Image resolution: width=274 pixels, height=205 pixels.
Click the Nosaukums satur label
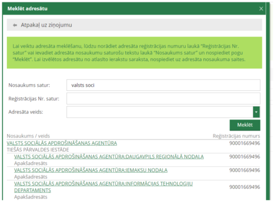(x=29, y=85)
